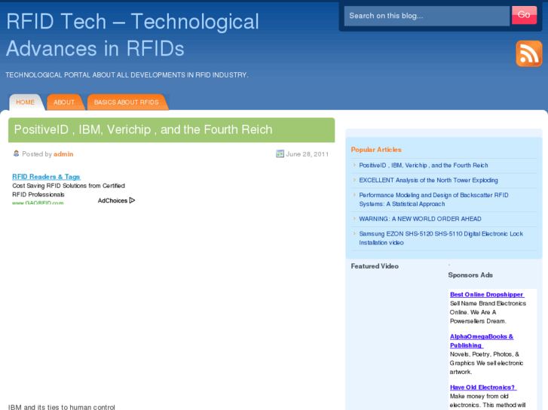
Task: Click the arrow bullet before 'Samsung EZON' article
Action: (x=354, y=233)
